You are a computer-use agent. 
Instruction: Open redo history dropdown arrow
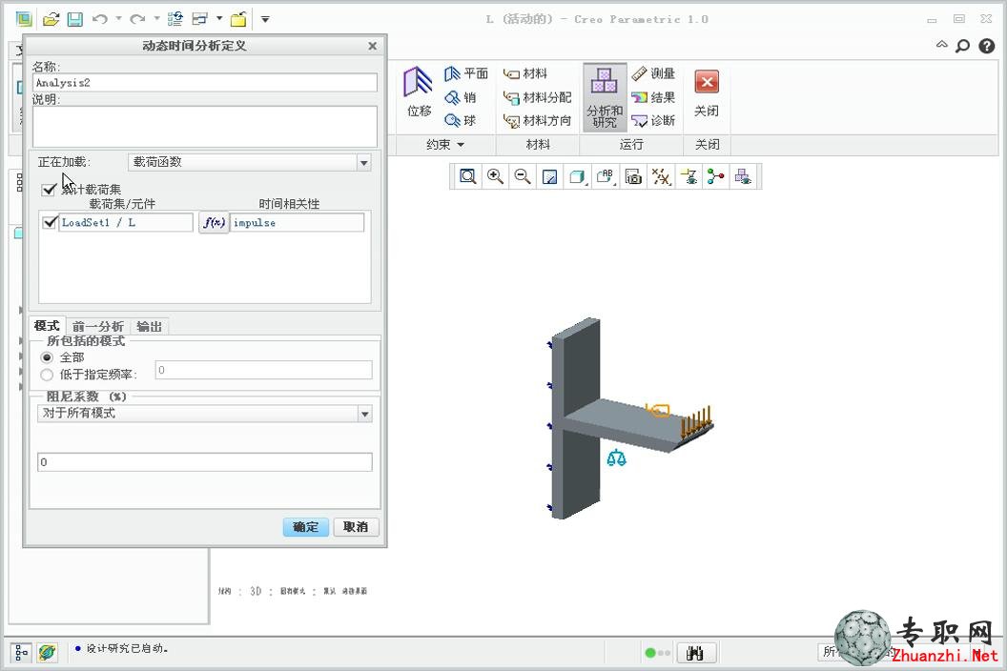coord(156,19)
